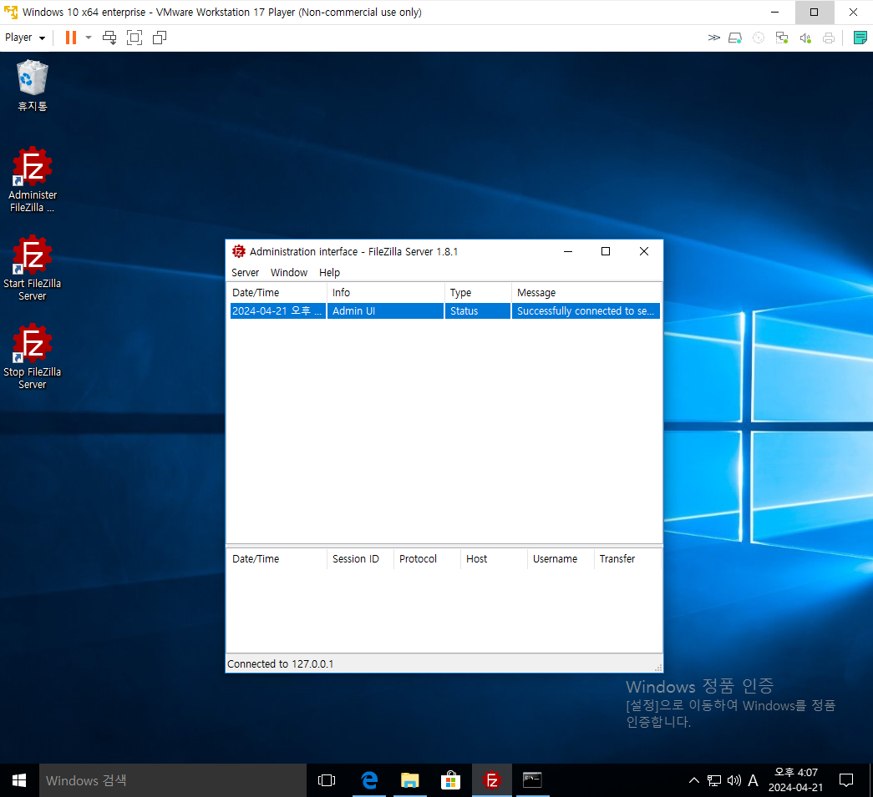Pause the virtual machine in VMware toolbar

71,38
